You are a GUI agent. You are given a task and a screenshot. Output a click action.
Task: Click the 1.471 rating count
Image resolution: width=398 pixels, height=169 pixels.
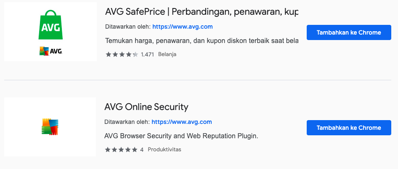click(148, 54)
